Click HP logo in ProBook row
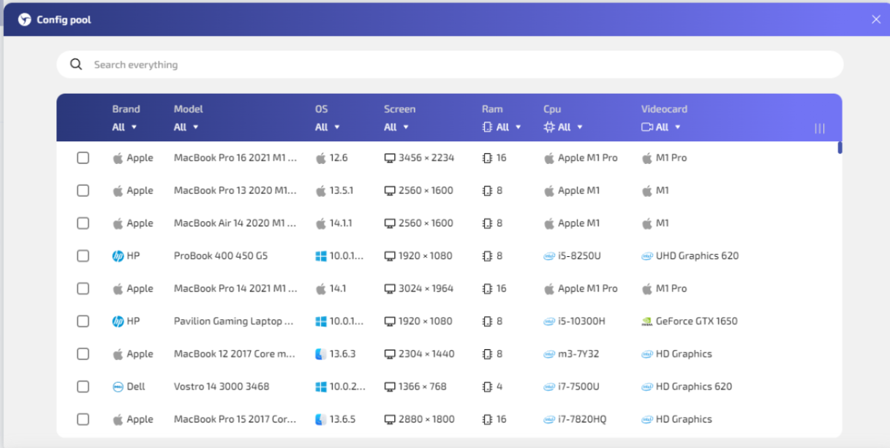The width and height of the screenshot is (890, 448). pyautogui.click(x=118, y=256)
